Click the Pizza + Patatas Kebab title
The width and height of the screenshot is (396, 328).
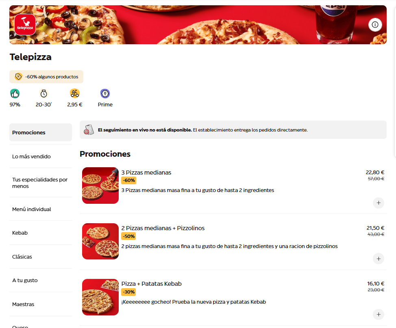tap(151, 284)
